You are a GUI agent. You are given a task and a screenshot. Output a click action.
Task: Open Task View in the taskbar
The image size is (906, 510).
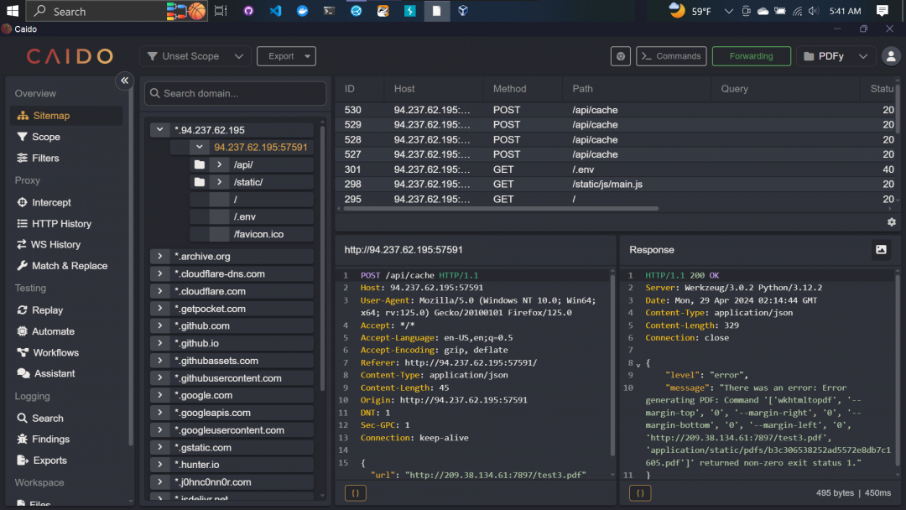coord(220,11)
